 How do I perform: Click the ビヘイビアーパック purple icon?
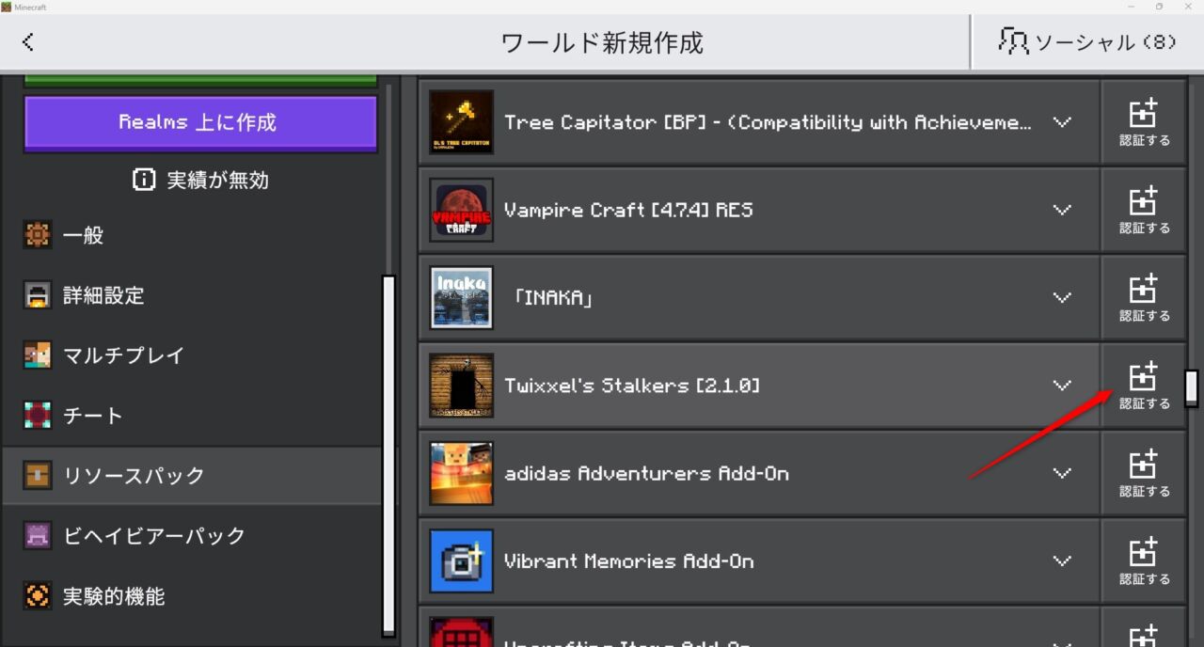click(x=38, y=536)
